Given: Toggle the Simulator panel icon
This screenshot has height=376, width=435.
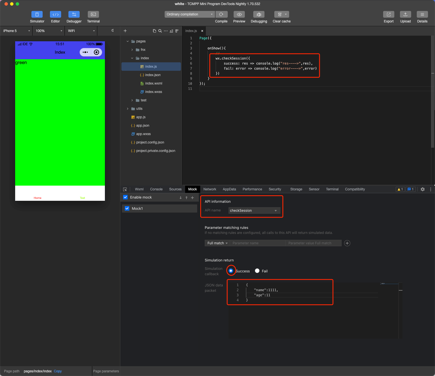Looking at the screenshot, I should tap(37, 14).
